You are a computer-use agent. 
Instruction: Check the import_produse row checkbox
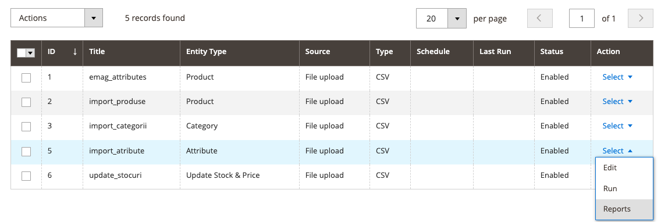(x=26, y=102)
